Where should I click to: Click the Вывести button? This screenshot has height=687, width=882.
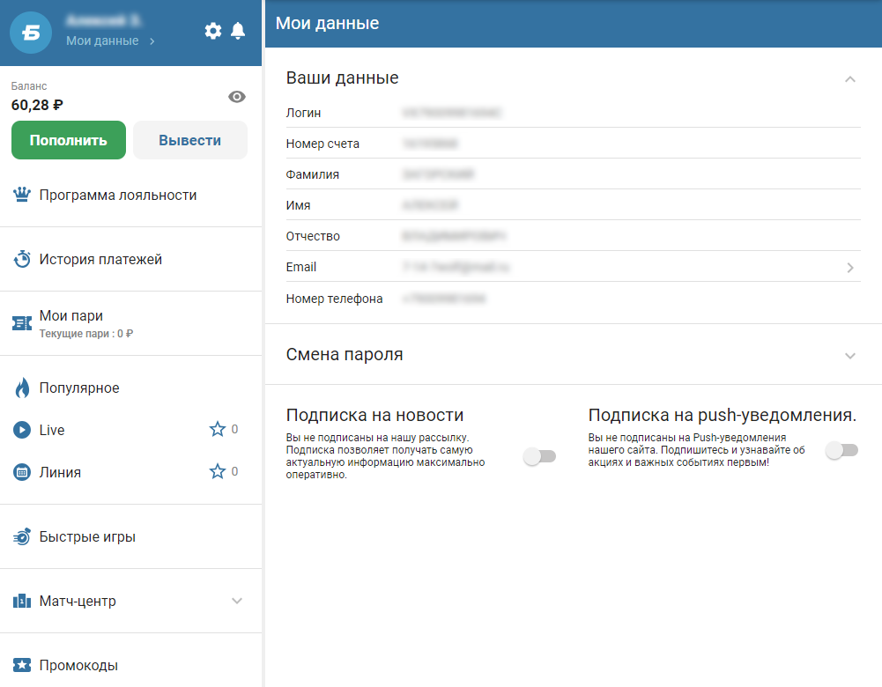click(190, 140)
